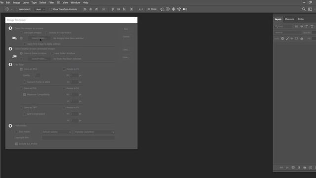Tick Include All sub-folders checkbox
Screen dimensions: 316x178
(x=46, y=33)
